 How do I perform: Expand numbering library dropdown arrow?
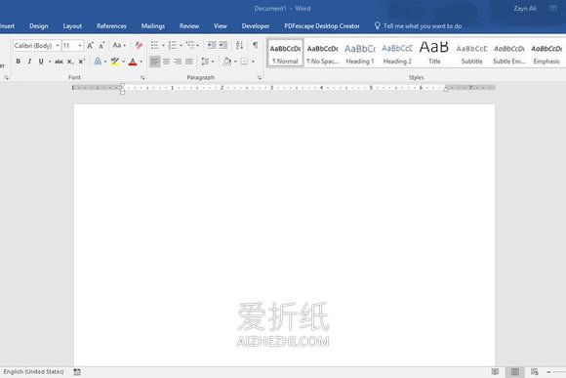pyautogui.click(x=181, y=46)
